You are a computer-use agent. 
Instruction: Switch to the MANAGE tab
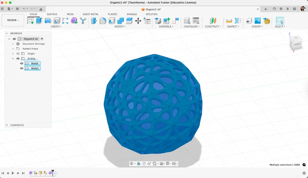pos(132,14)
